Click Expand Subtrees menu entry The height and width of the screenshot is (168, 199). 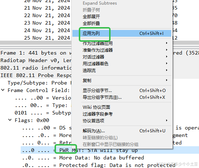122,3
